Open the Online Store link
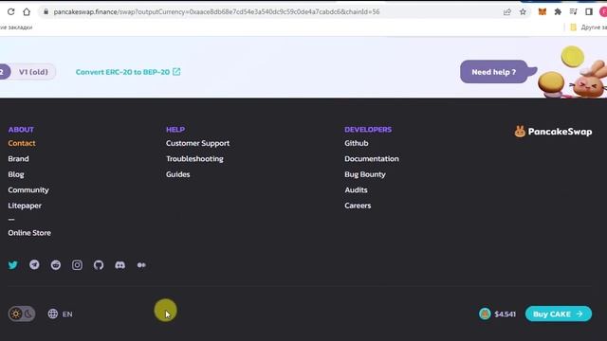 point(29,233)
